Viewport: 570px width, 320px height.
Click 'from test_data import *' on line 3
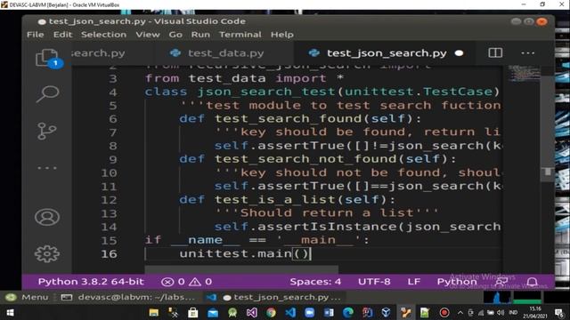tap(244, 78)
